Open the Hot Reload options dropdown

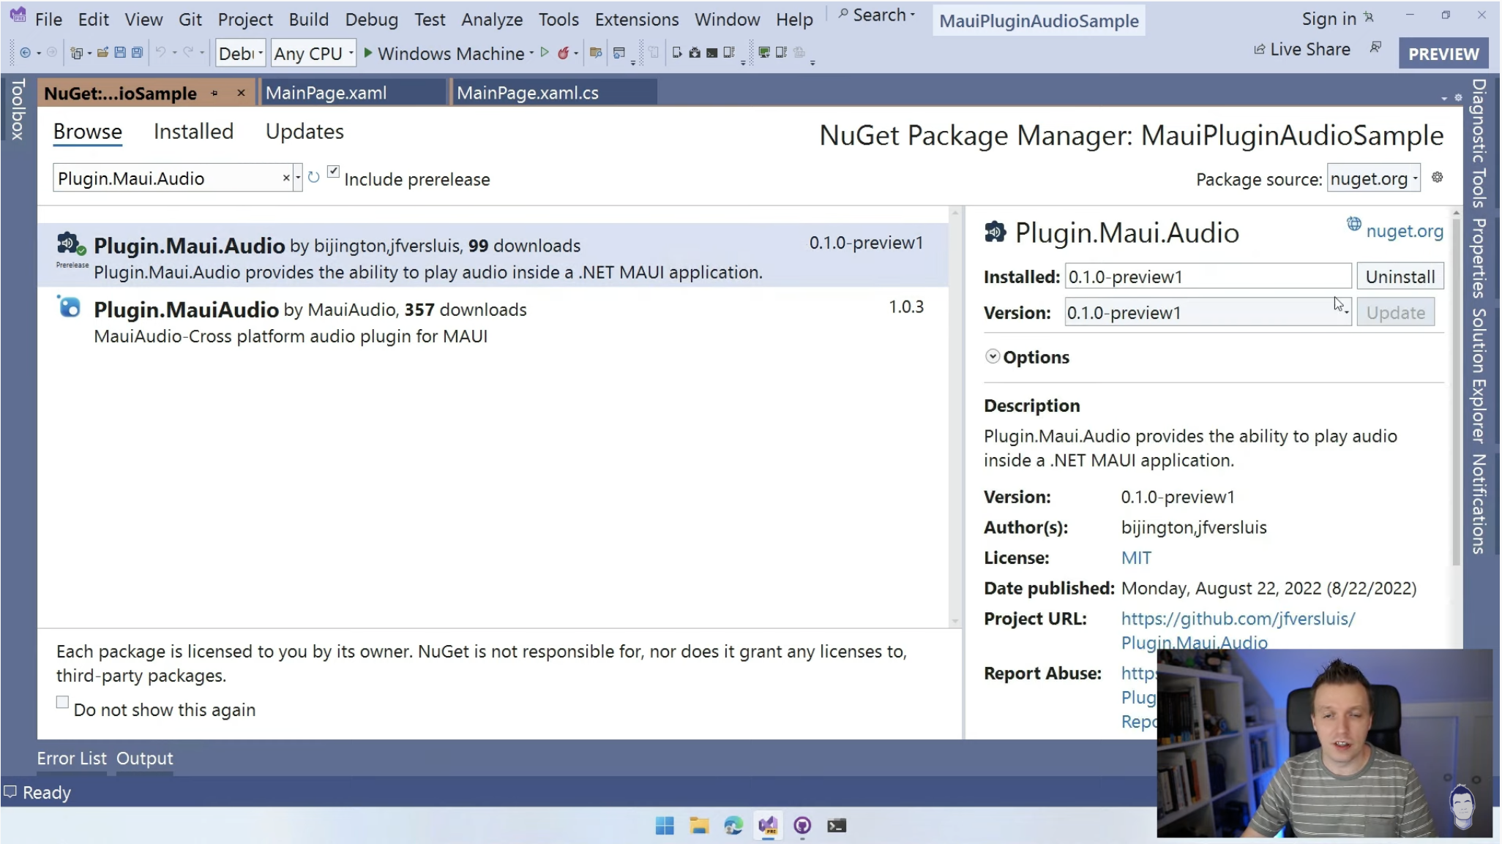[x=576, y=53]
